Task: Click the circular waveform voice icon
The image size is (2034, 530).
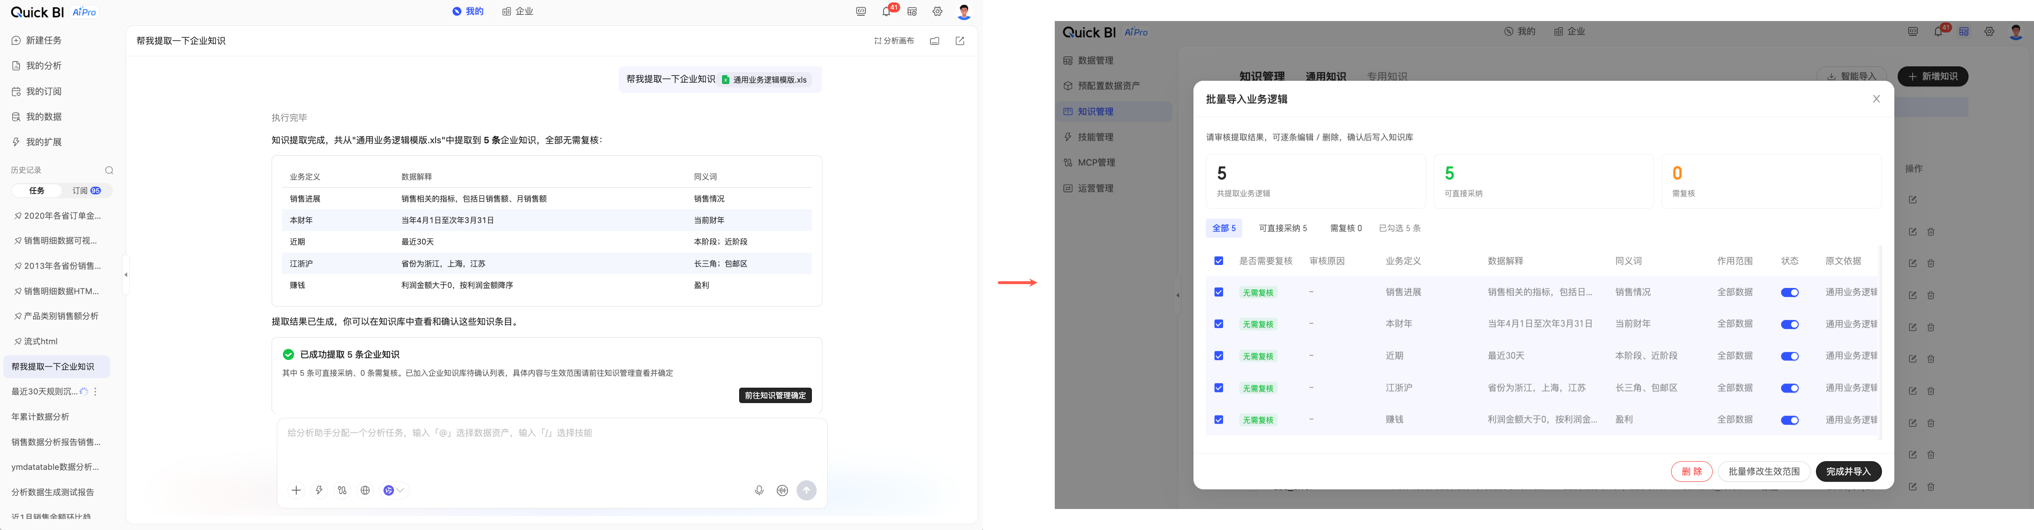Action: click(x=783, y=490)
